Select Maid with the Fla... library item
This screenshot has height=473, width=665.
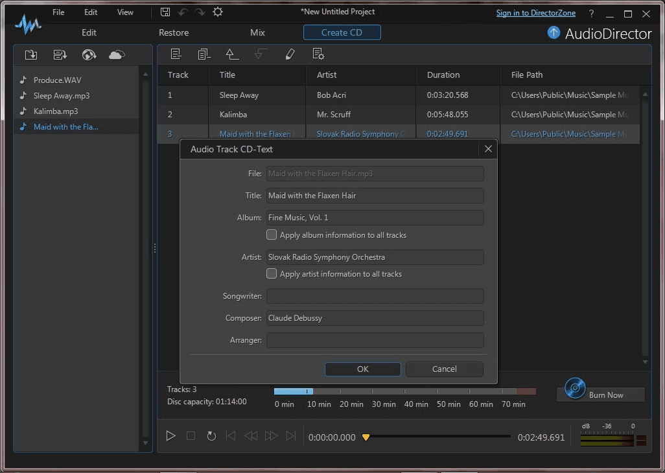[x=76, y=127]
